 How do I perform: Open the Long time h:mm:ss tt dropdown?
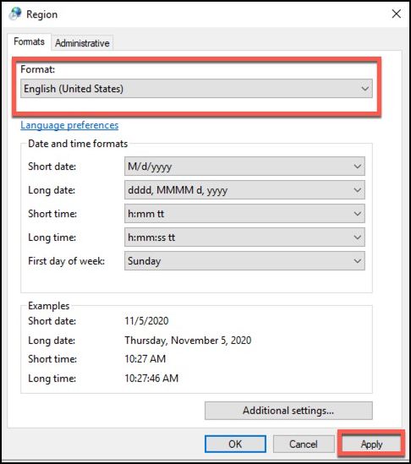[x=244, y=237]
